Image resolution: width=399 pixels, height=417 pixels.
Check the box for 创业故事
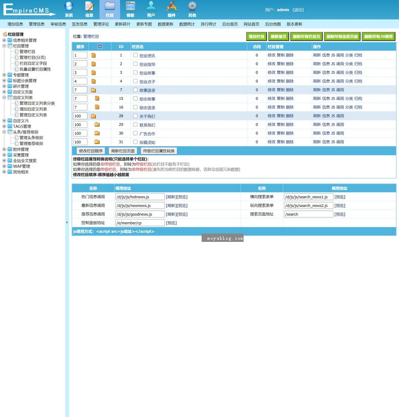[135, 72]
